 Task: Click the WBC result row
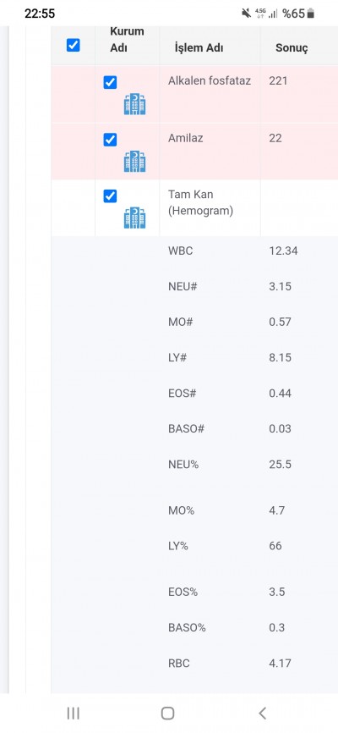pyautogui.click(x=194, y=251)
